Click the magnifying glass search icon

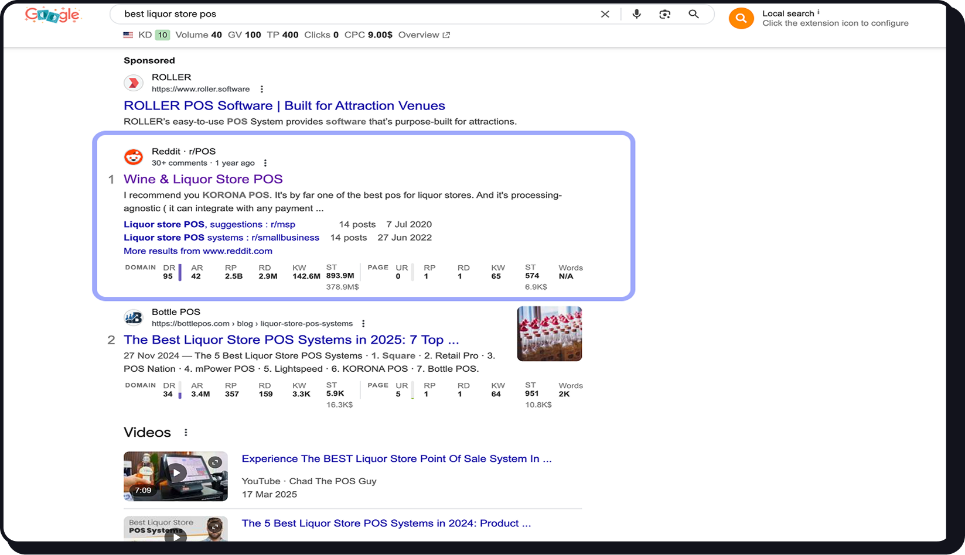click(x=694, y=14)
